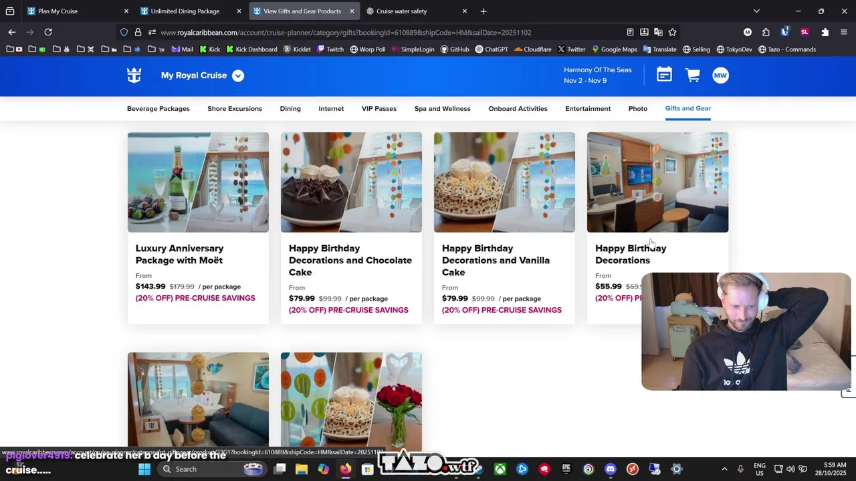The image size is (856, 481).
Task: Click the red roses and cake product image
Action: click(351, 399)
